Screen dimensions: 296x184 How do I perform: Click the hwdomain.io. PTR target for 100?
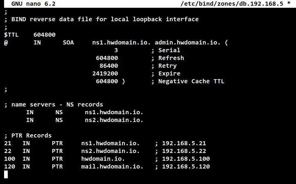(x=103, y=159)
